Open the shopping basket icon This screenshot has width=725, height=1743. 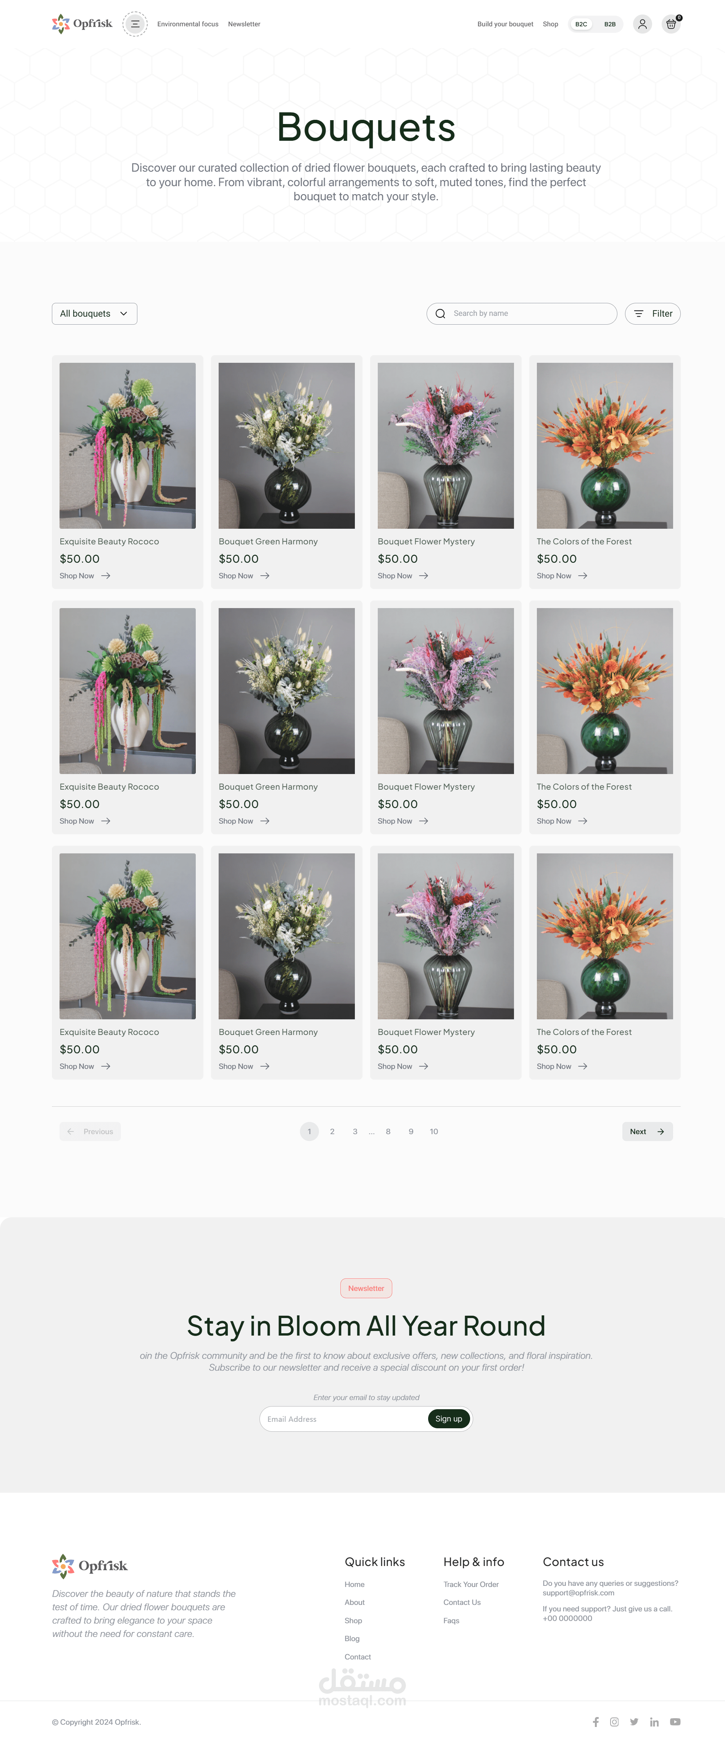pos(671,24)
